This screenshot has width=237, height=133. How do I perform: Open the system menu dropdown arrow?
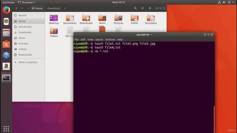pos(233,2)
